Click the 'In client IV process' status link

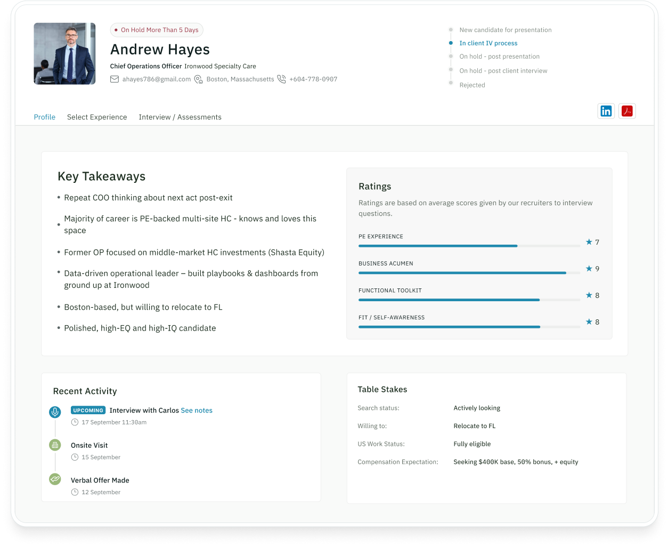click(488, 43)
